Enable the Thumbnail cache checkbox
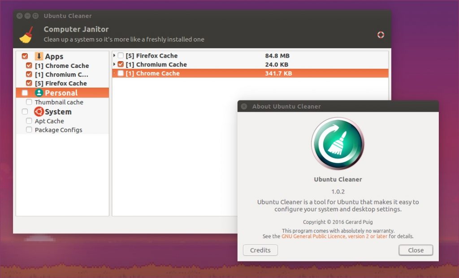 29,102
